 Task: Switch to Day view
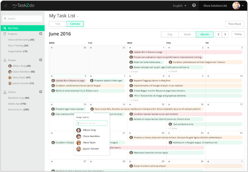pos(170,34)
